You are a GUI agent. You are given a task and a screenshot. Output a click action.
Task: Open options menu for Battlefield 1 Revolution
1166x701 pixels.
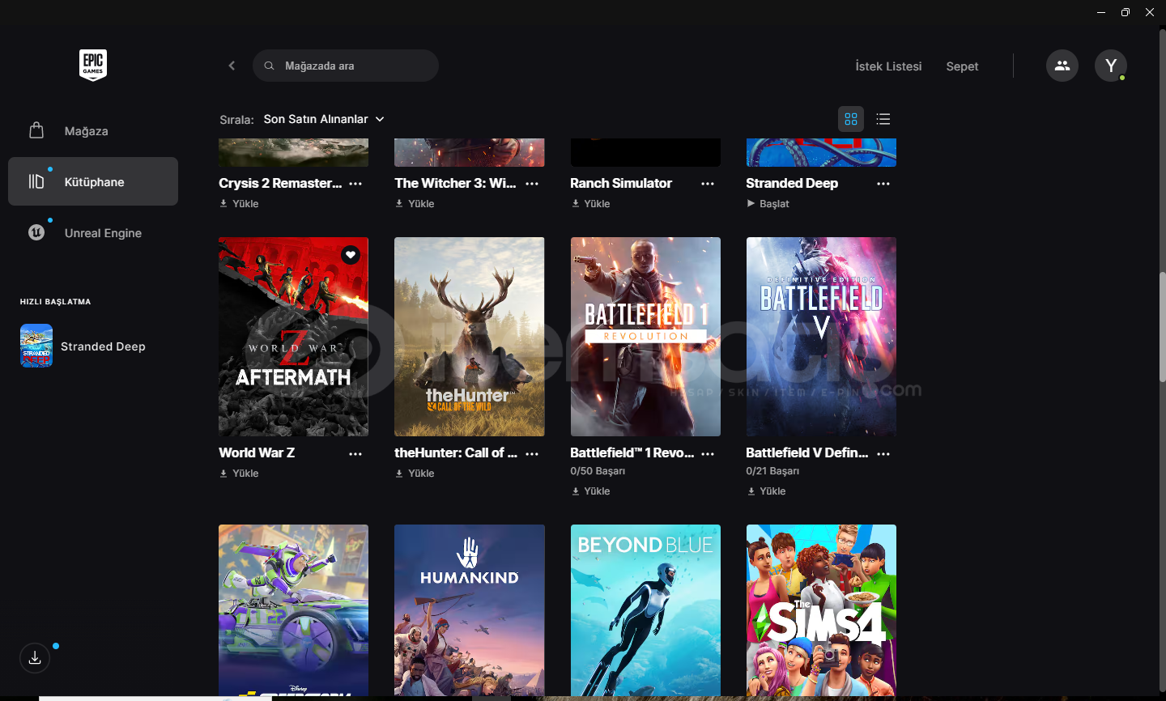click(708, 454)
